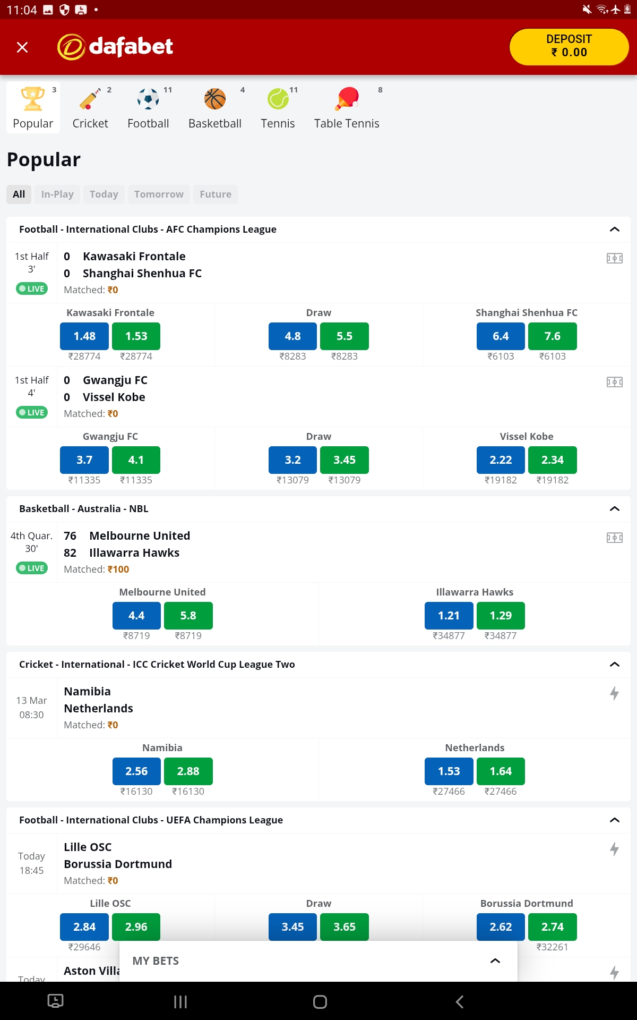Back the Draw at 3.2 for Gwangju match
Viewport: 637px width, 1020px height.
pos(292,460)
